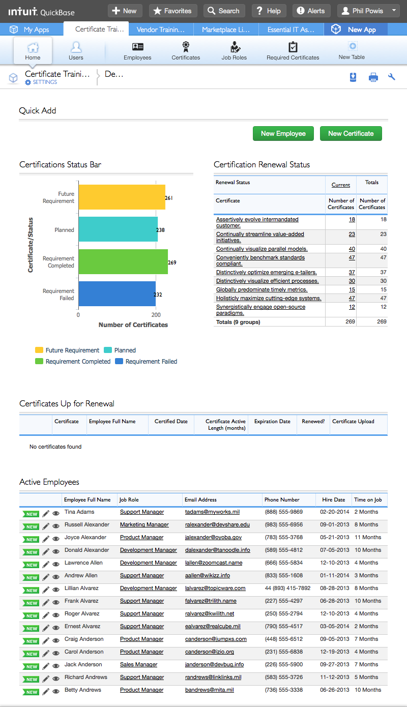Click NEW badge on Lillian Alvarez row
This screenshot has height=707, width=407.
click(x=31, y=590)
